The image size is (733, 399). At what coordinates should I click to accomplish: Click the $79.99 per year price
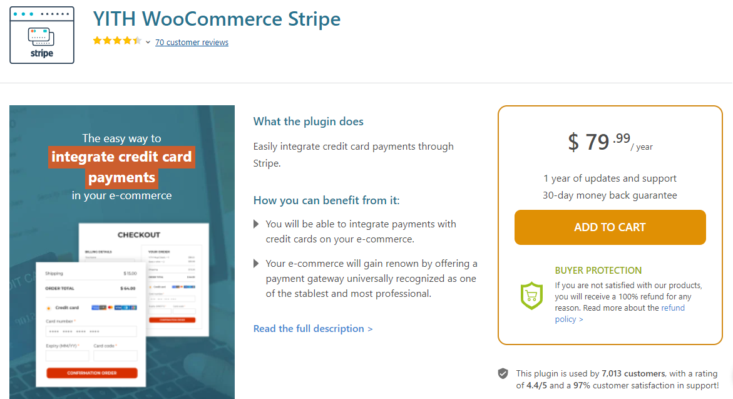[610, 142]
